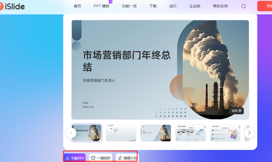This screenshot has width=272, height=162.
Task: Select the first slide thumbnail
Action: point(86,133)
